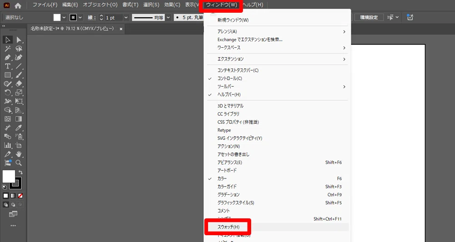Open the stroke color dropdown arrow

(80, 17)
